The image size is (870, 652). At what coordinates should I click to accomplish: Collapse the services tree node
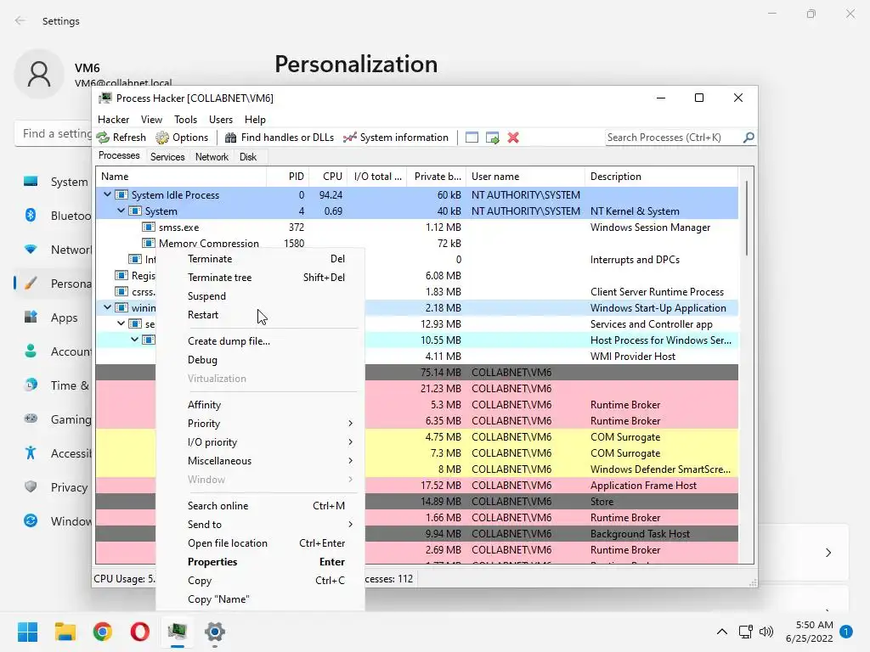(121, 323)
